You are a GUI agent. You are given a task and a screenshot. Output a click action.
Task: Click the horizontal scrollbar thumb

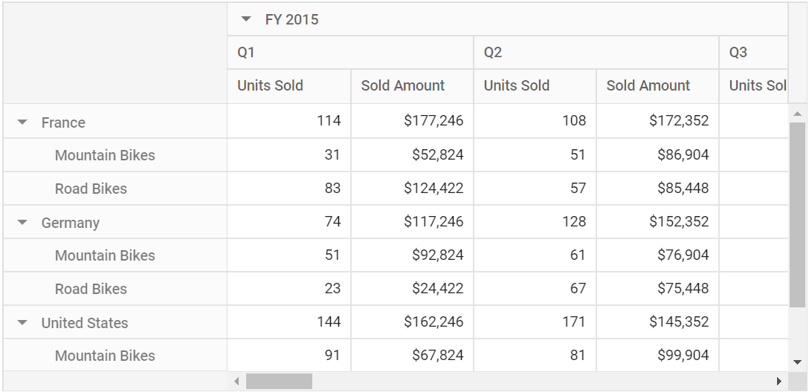(x=279, y=381)
